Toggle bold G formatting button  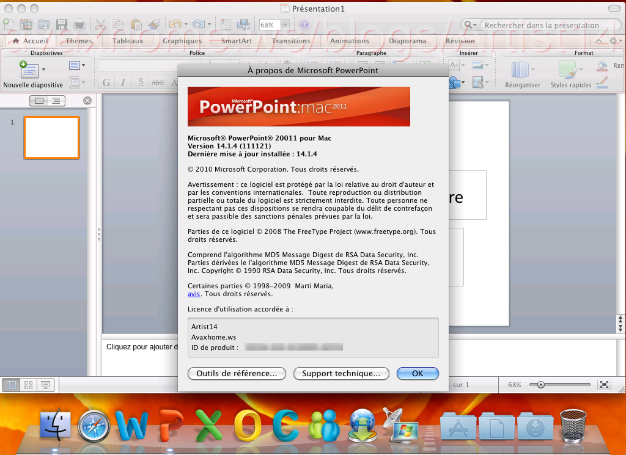click(x=106, y=82)
